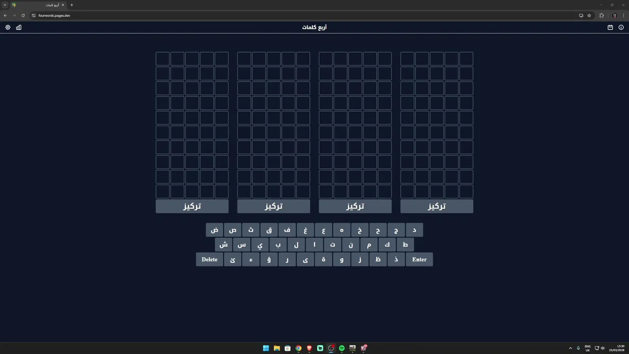Tap the ق key on the keyboard
The image size is (629, 354).
click(x=269, y=230)
